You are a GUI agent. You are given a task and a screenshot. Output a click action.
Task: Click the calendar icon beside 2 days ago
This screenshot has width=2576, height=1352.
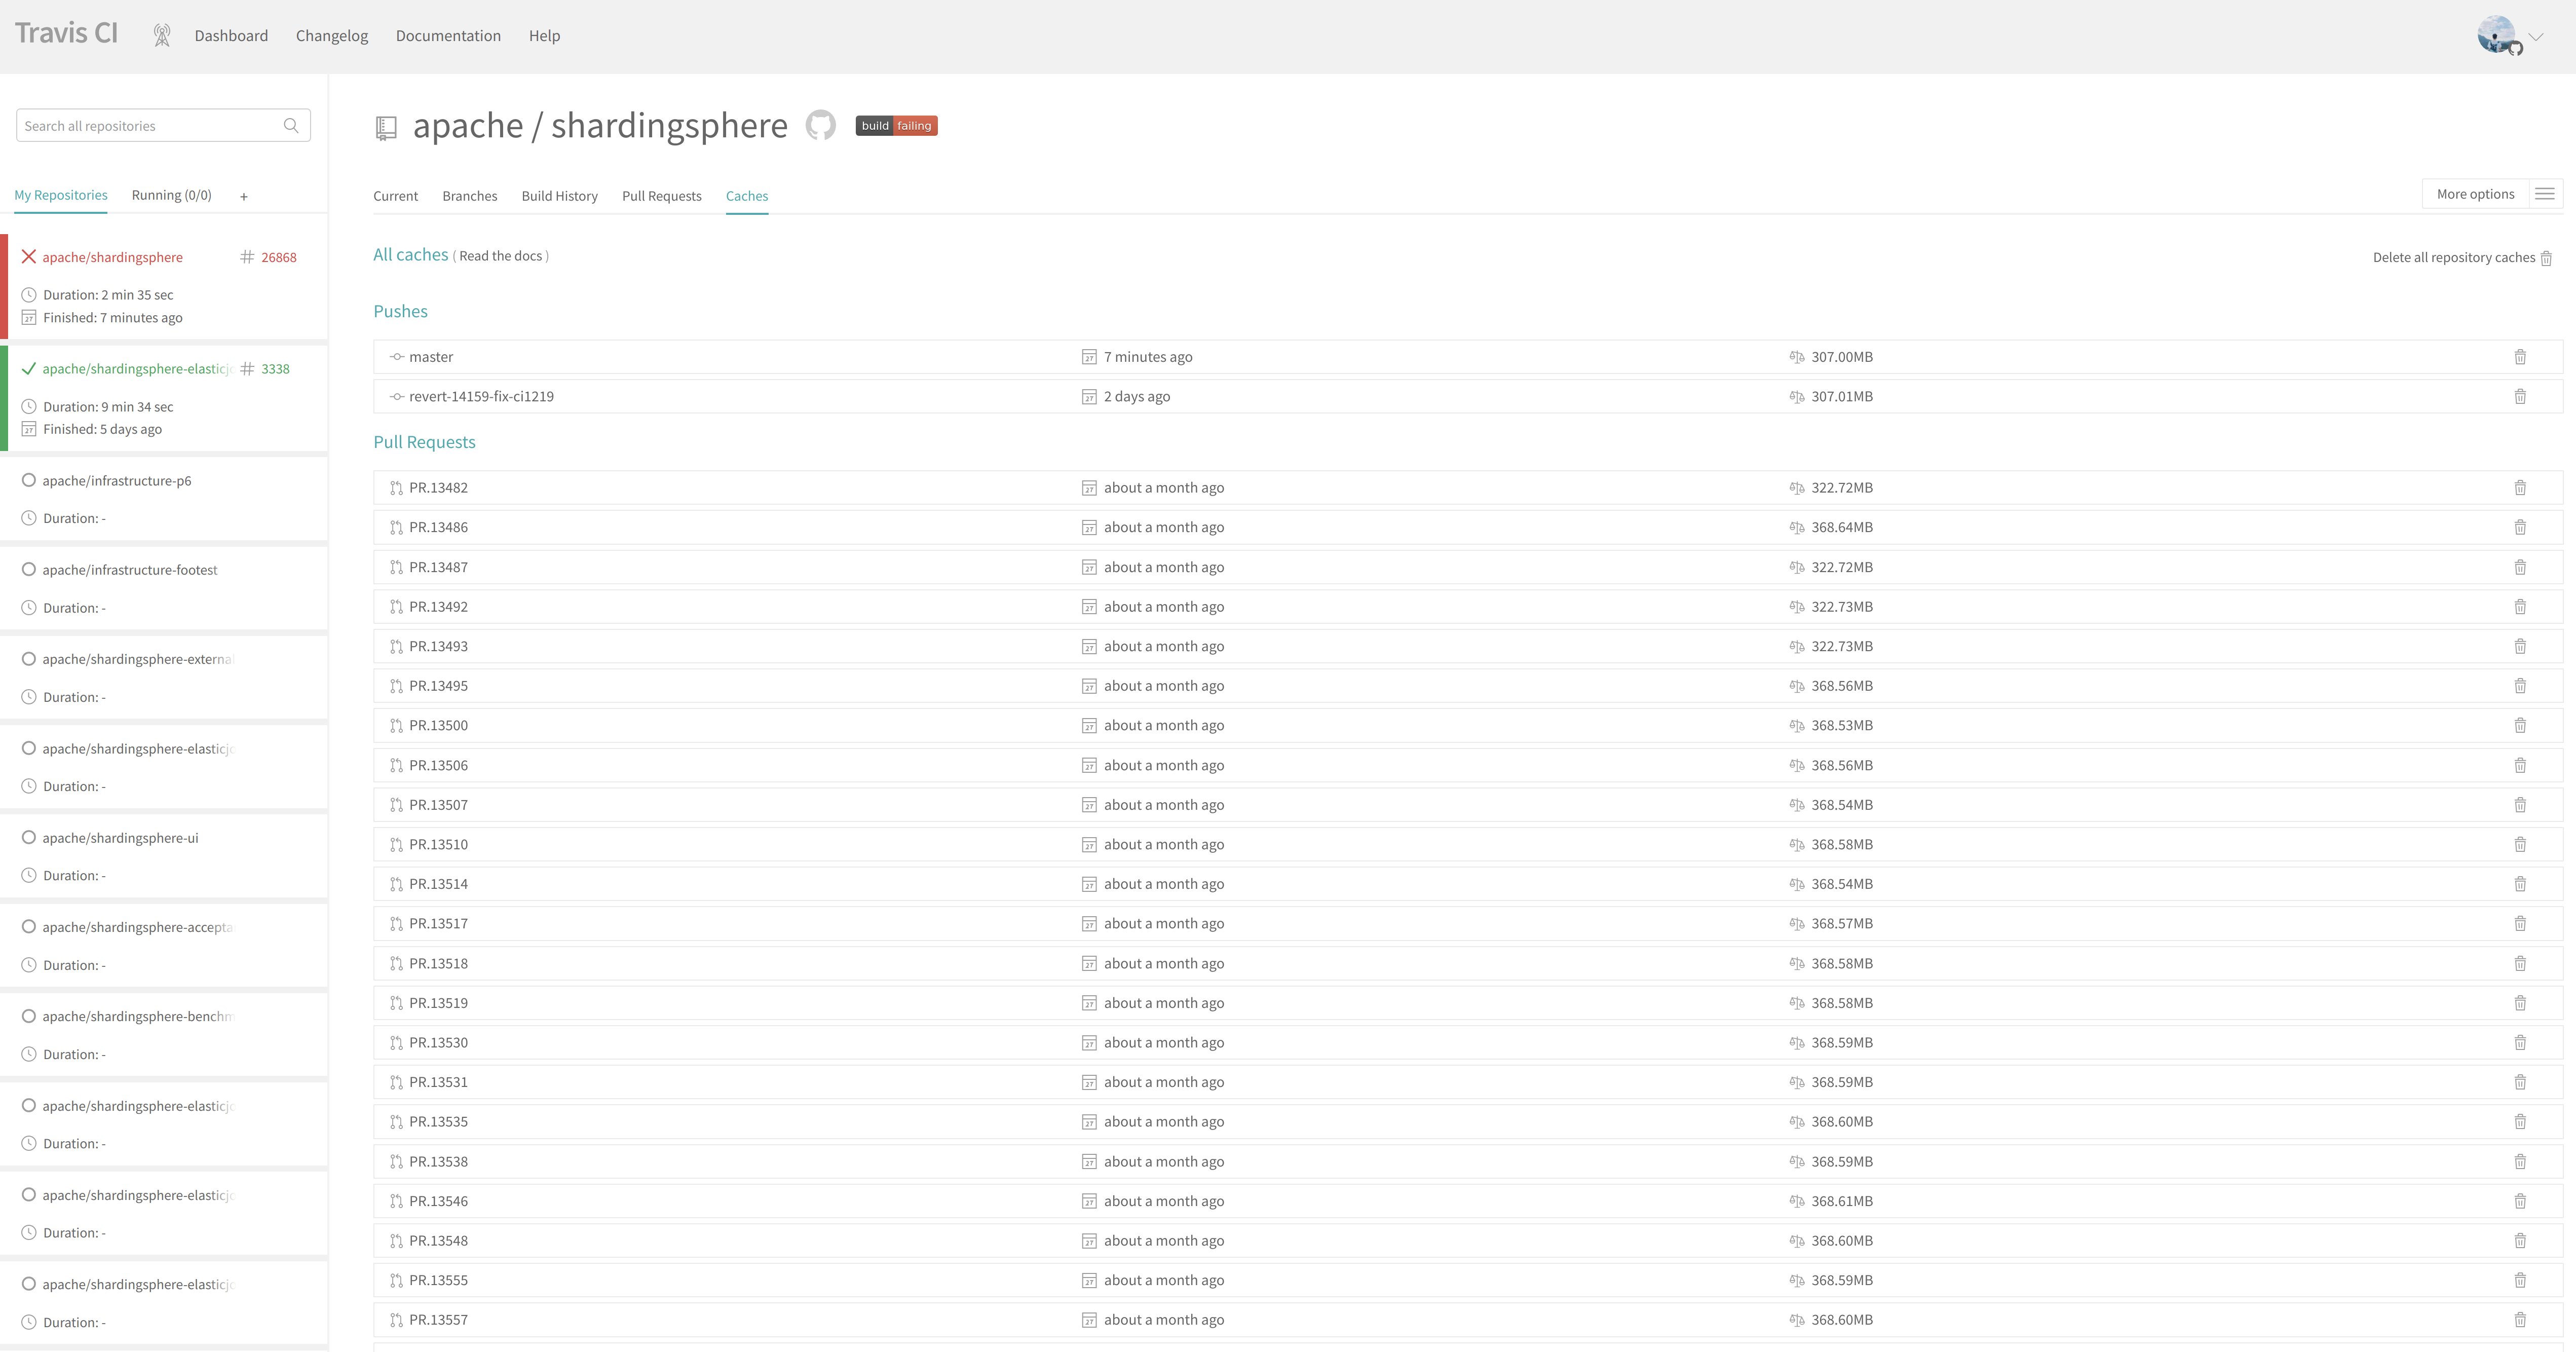point(1088,396)
